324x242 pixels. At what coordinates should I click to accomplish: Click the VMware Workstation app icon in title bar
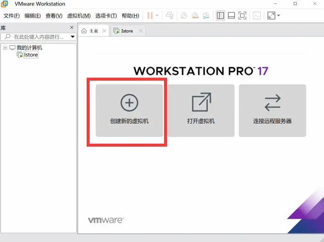(4, 4)
